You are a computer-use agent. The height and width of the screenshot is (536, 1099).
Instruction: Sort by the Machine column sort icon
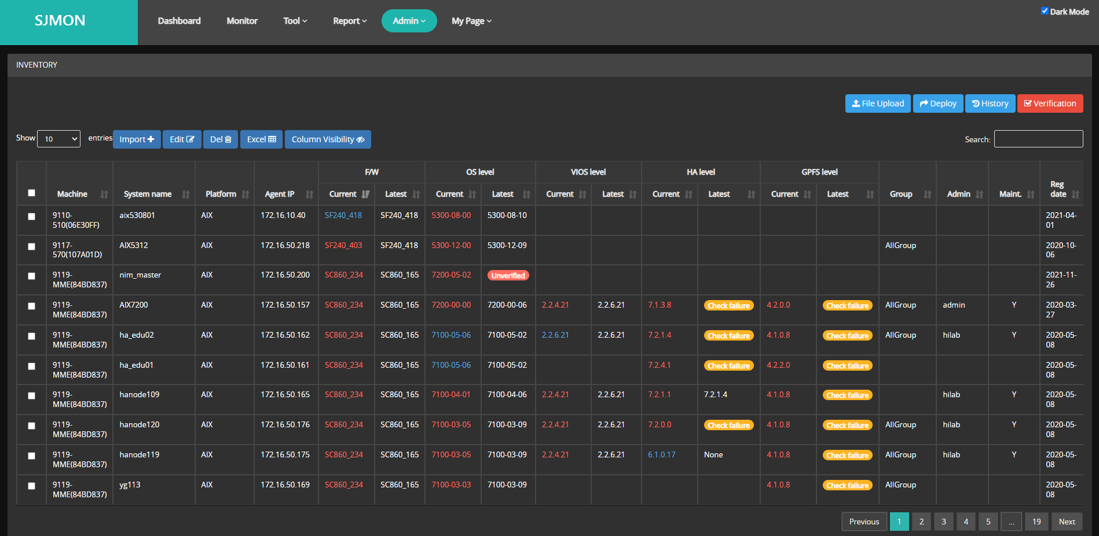pos(104,194)
